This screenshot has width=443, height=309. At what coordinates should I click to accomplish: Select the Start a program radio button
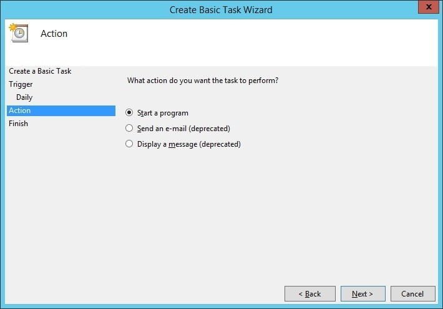(x=129, y=113)
